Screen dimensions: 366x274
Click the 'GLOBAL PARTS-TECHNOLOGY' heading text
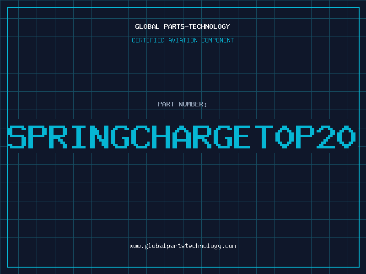(183, 26)
